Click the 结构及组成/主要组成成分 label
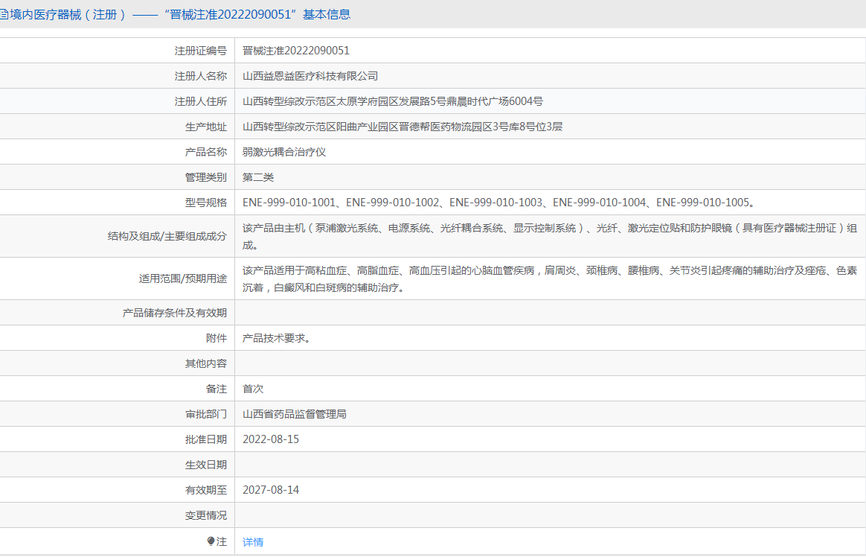The image size is (866, 557). point(167,237)
